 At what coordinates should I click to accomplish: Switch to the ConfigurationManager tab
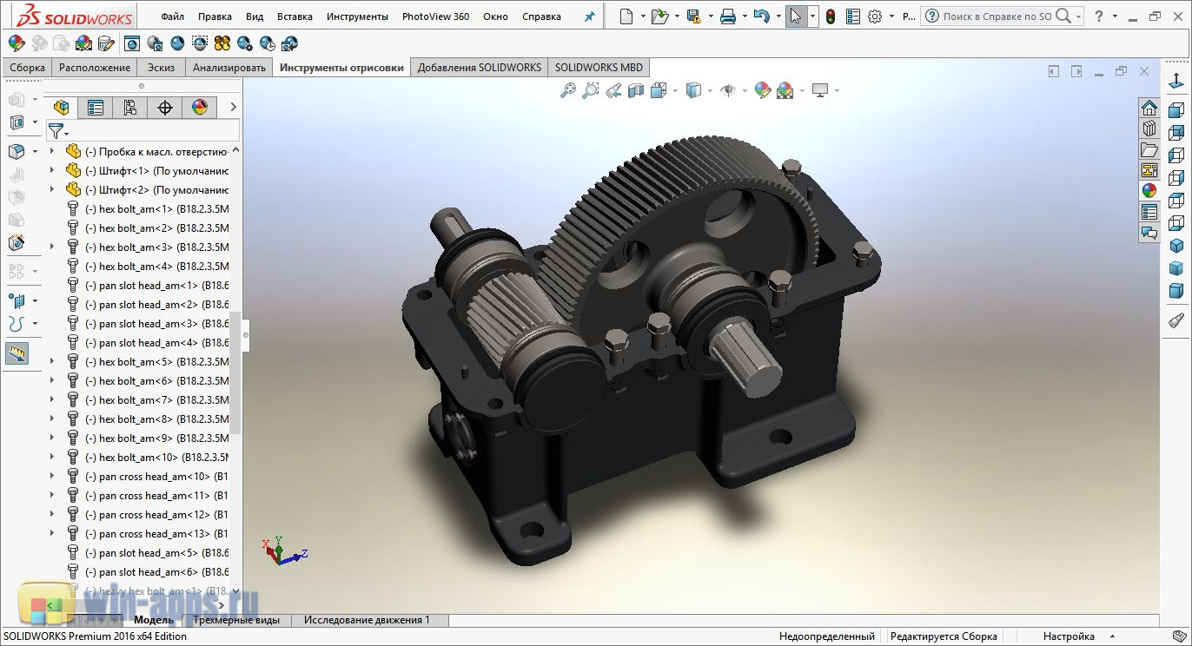coord(130,108)
